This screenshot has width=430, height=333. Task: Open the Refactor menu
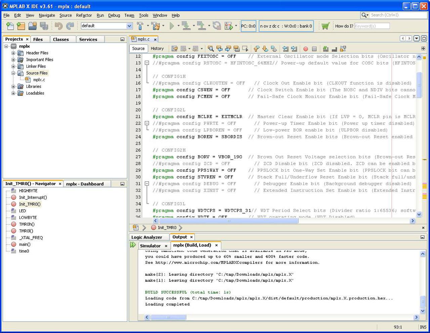[84, 15]
